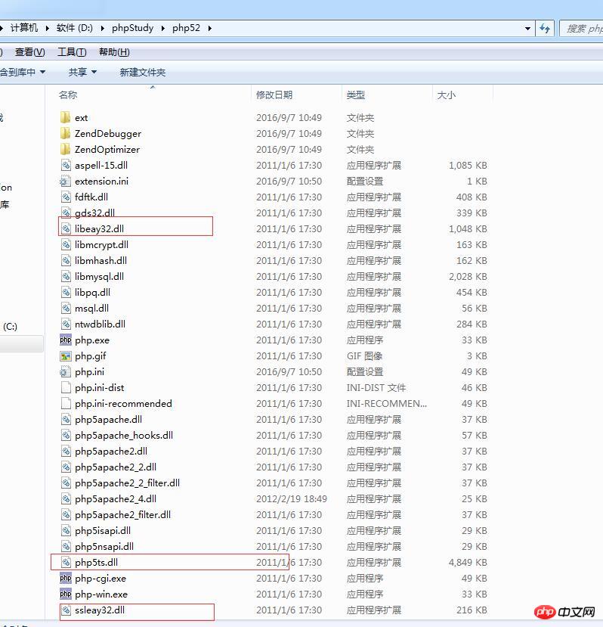Open the 查看(V) menu
The image size is (603, 627).
click(x=30, y=52)
